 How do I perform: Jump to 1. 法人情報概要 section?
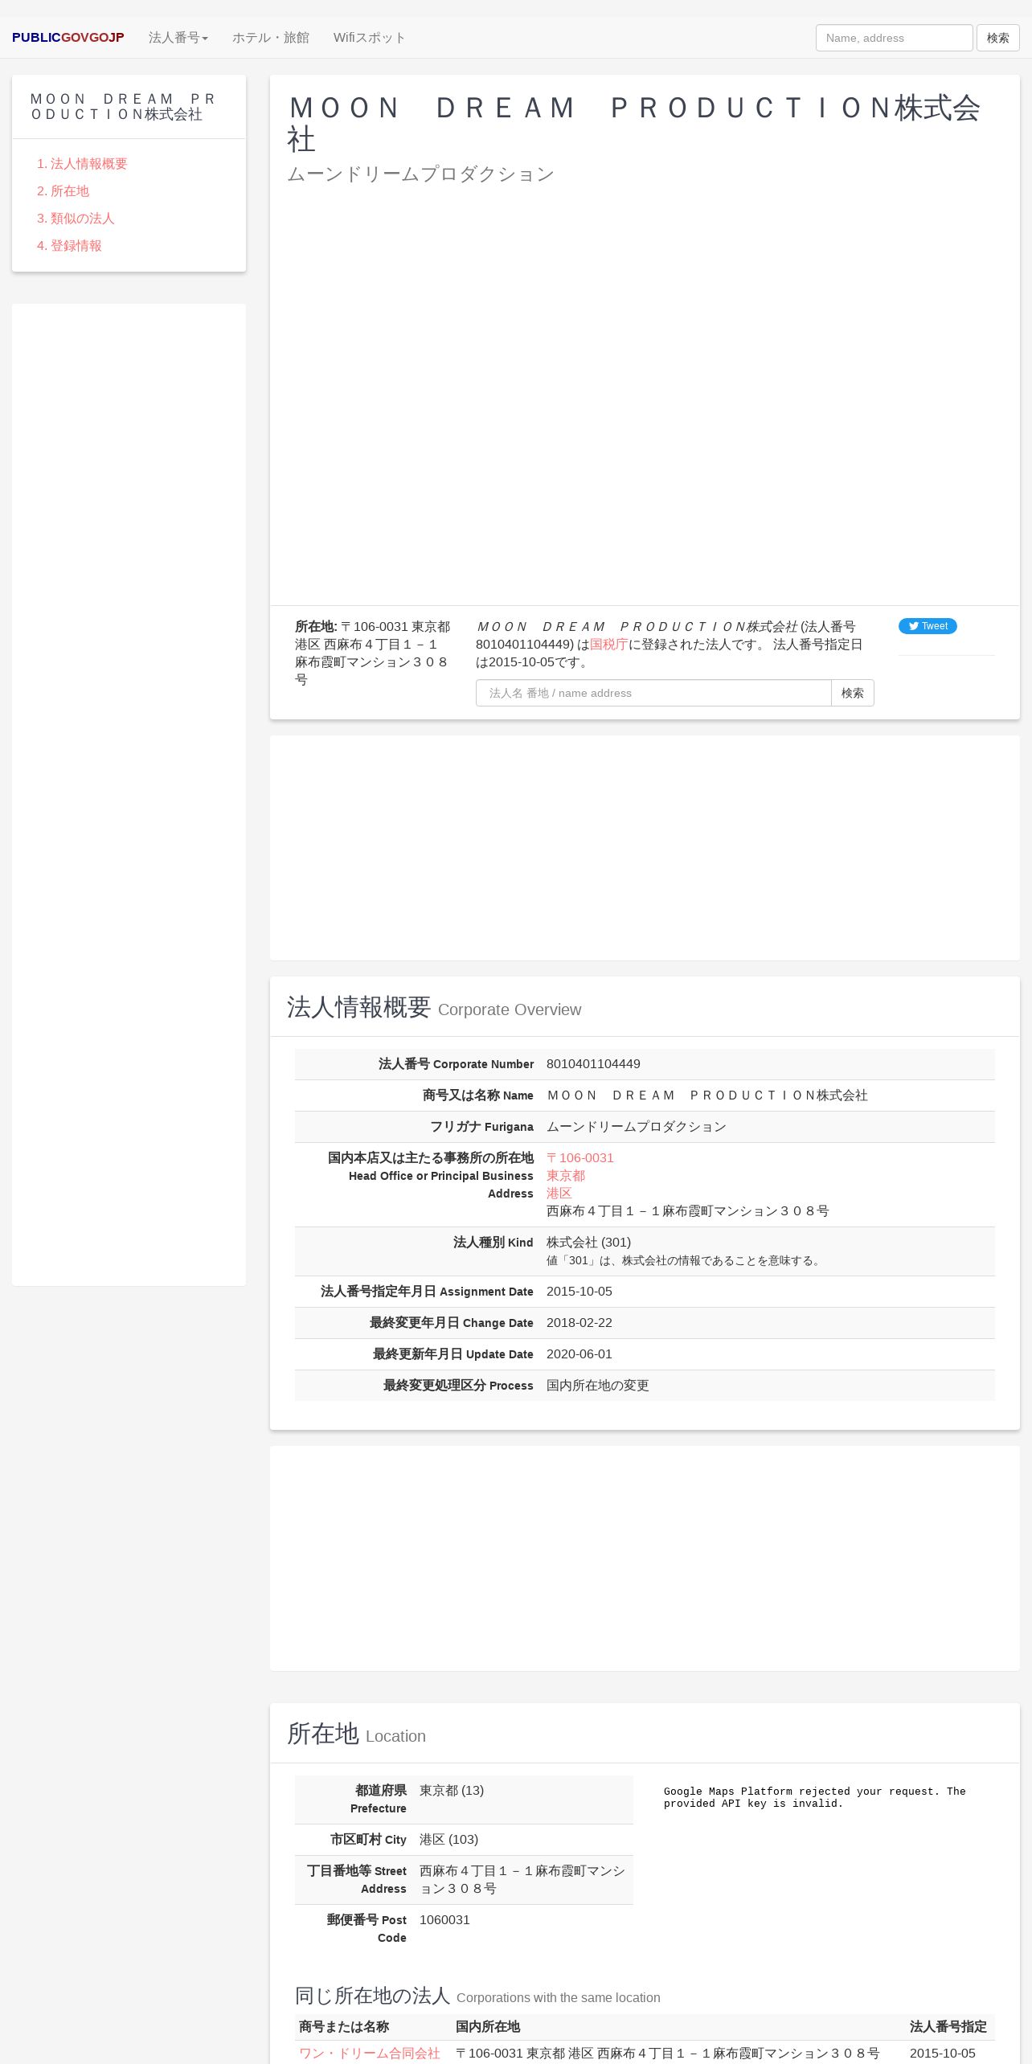click(x=82, y=163)
